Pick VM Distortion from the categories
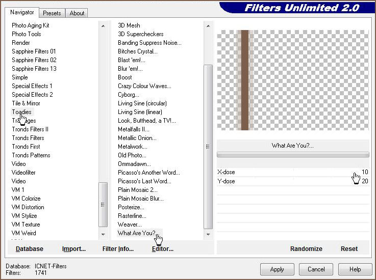Viewport: 376px width, 280px height. pos(28,207)
